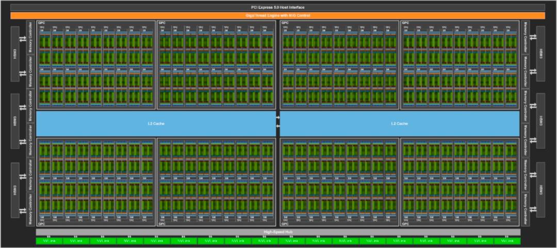Select the bottommost Memory Controller on the right
557x248 pixels.
pos(525,209)
